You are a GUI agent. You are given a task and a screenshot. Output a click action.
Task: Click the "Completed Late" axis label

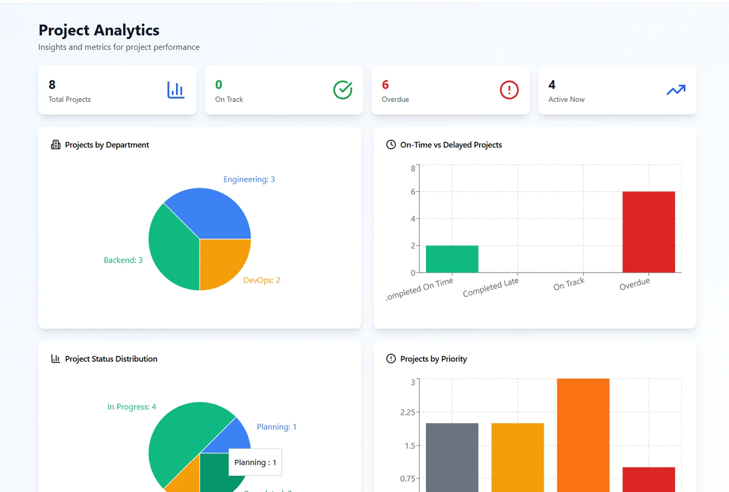pyautogui.click(x=490, y=288)
